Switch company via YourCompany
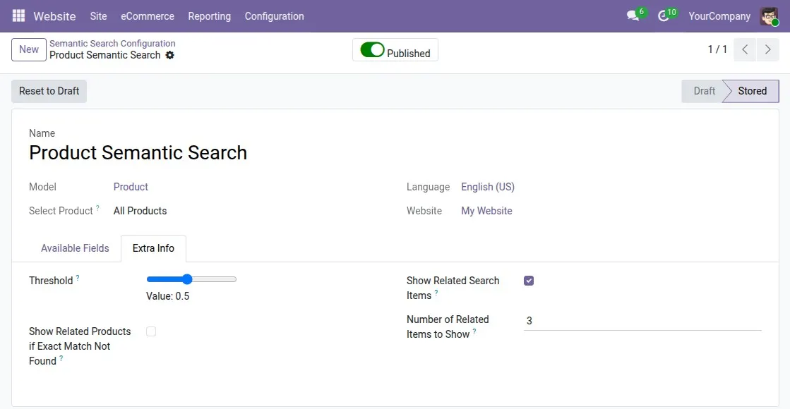Image resolution: width=790 pixels, height=409 pixels. (719, 16)
